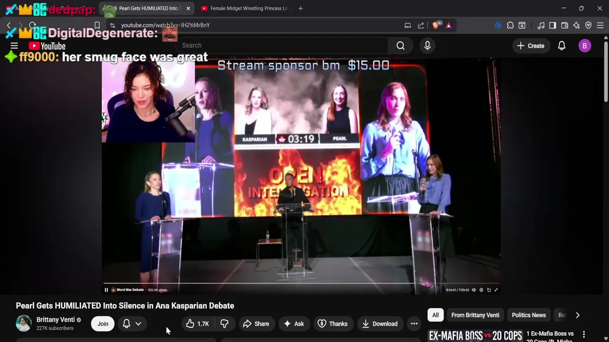Open the recommended Ex-Mafia Boss video options menu

(x=584, y=335)
